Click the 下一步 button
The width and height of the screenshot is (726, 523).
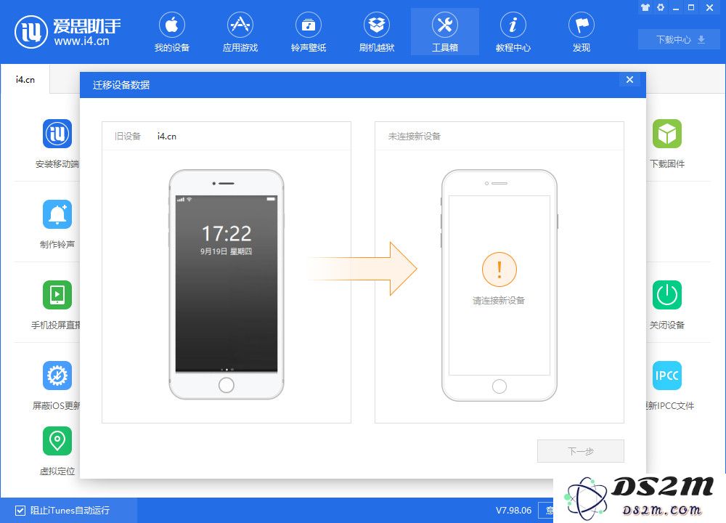tap(581, 451)
